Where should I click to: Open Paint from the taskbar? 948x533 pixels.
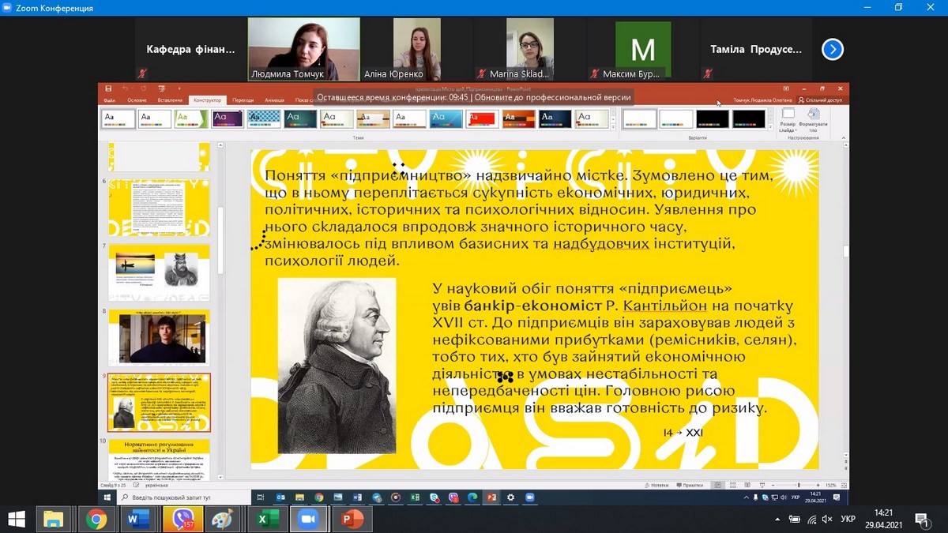224,519
